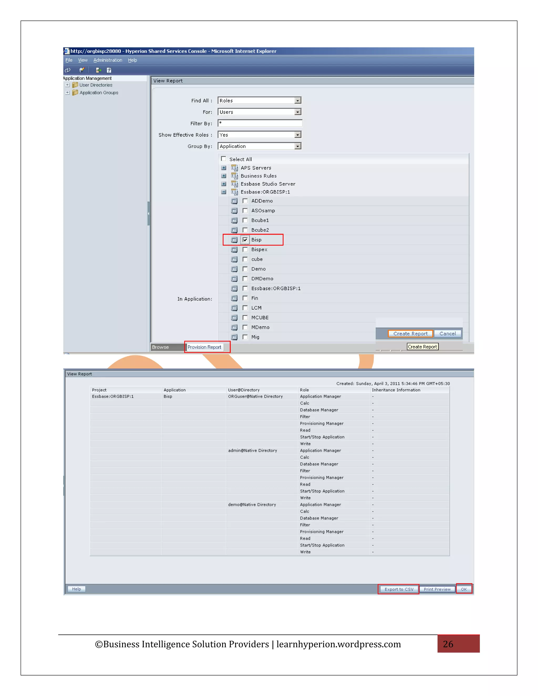Check the Mig application checkbox

(245, 337)
